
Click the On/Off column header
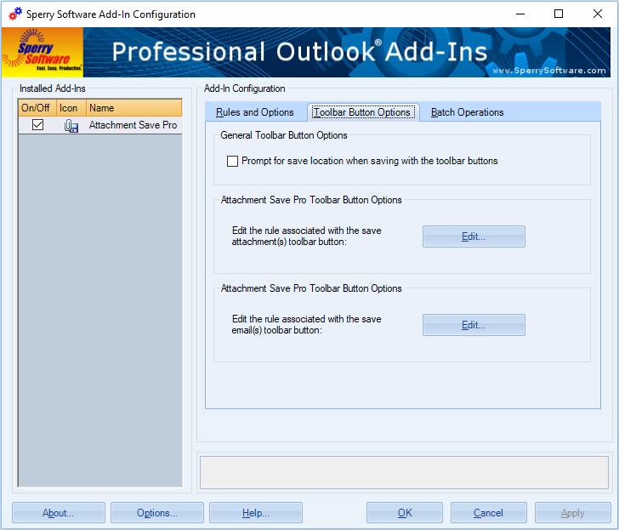[x=37, y=108]
